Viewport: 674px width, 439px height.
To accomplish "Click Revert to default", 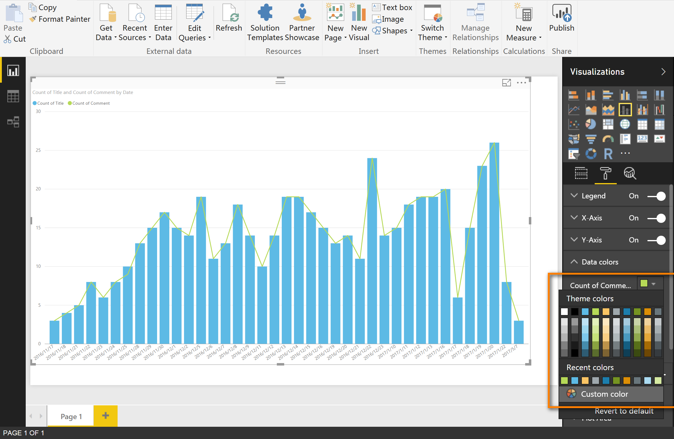I will [624, 411].
